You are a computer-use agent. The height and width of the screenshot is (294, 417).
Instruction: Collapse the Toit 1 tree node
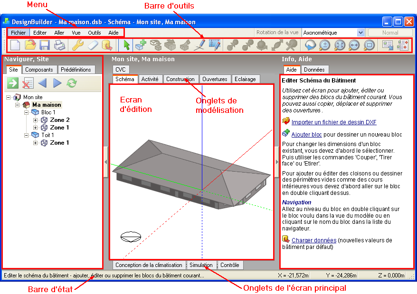[x=27, y=135]
